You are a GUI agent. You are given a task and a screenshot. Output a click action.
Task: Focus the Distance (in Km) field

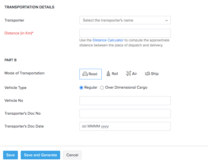pyautogui.click(x=125, y=33)
